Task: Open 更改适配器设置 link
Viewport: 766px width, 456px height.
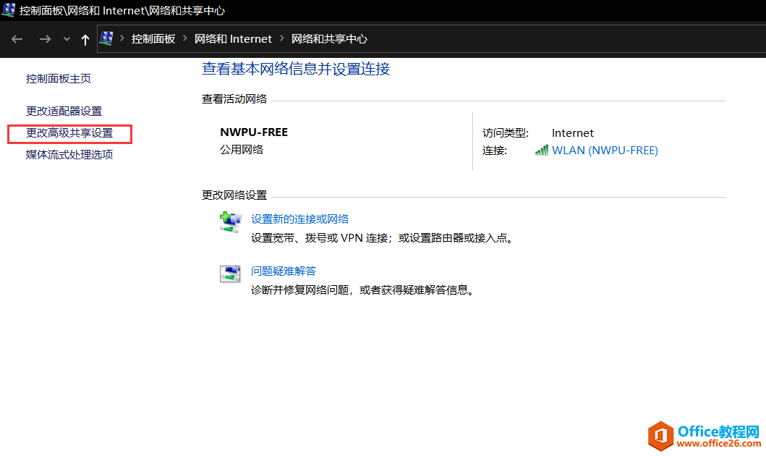Action: click(64, 111)
